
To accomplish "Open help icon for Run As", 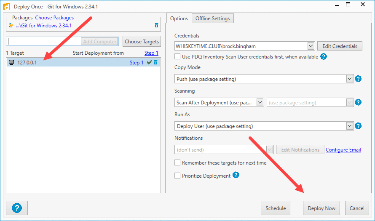I will click(358, 126).
